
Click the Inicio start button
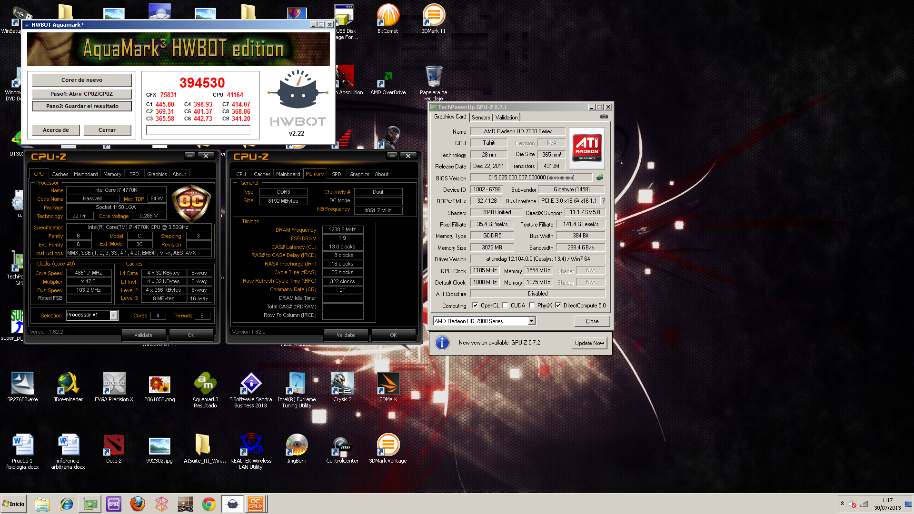[x=13, y=504]
